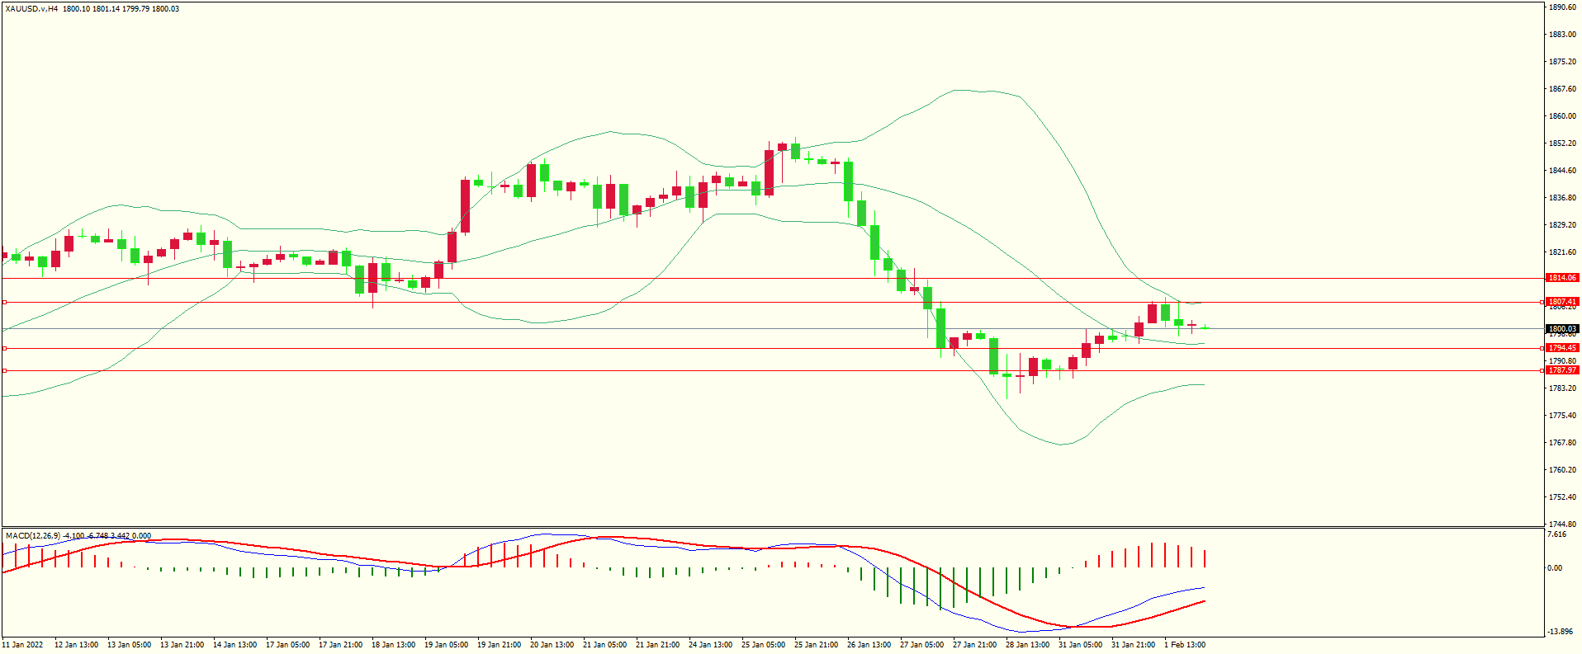Click the 1 Feb 13:00 time label
Image resolution: width=1582 pixels, height=654 pixels.
(1185, 645)
